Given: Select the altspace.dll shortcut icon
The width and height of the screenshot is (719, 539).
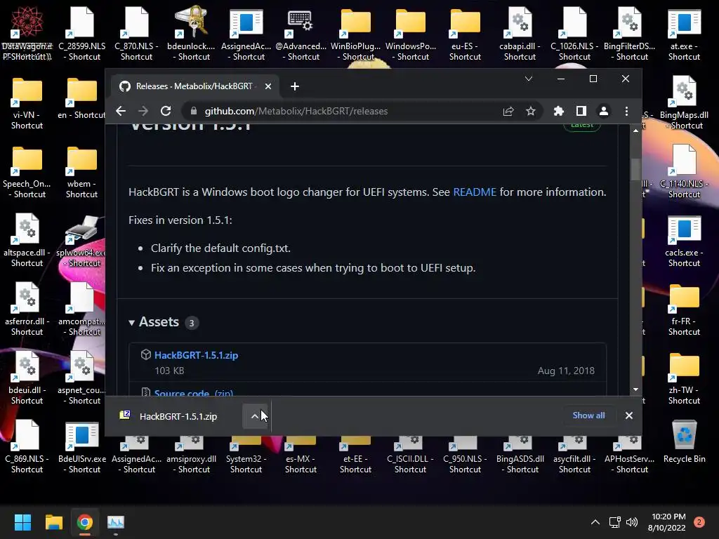Looking at the screenshot, I should coord(27,240).
